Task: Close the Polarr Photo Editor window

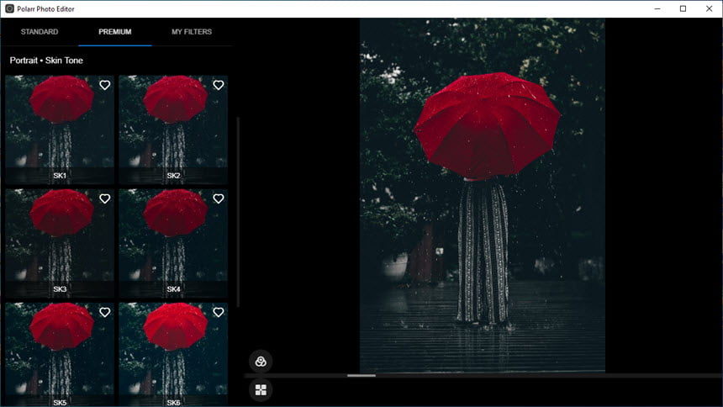Action: (710, 8)
